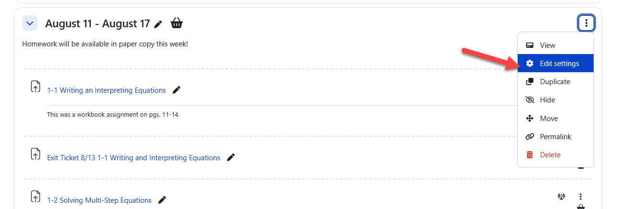Click the assignment icon for 1-2 Solving Multi-Step Equations
The height and width of the screenshot is (209, 620).
coord(36,197)
